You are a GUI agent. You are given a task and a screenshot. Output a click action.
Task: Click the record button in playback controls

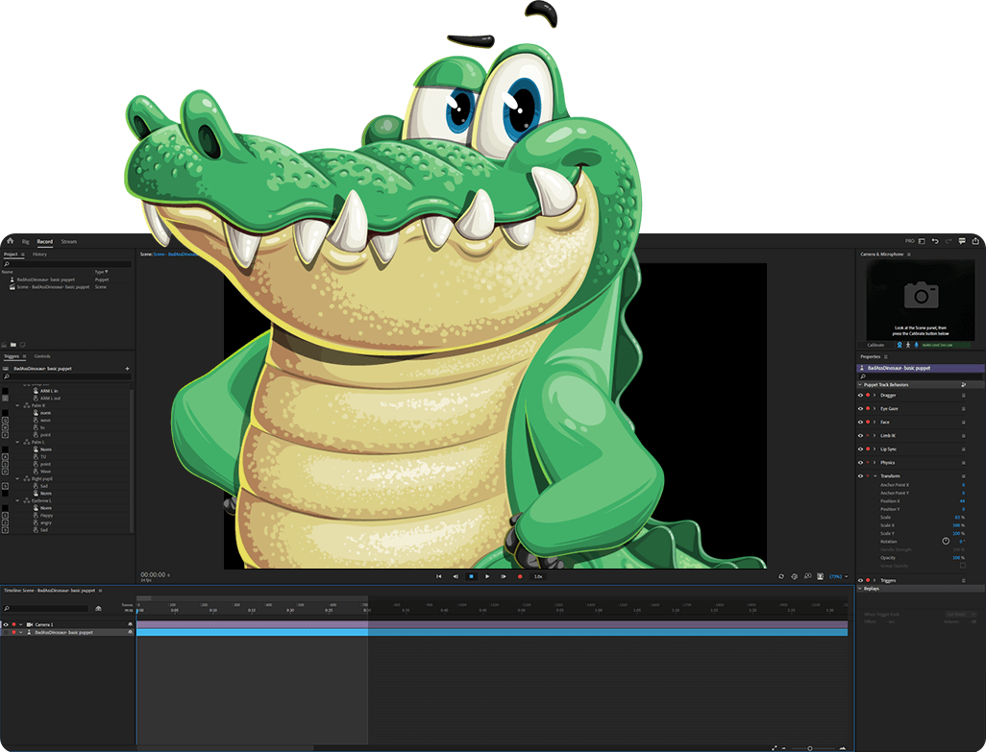[x=520, y=576]
